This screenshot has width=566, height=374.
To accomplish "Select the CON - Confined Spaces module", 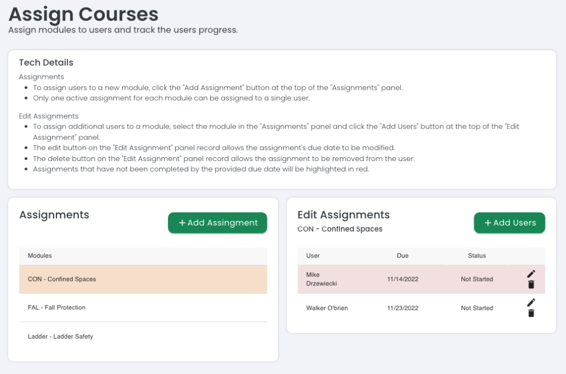I will 62,279.
